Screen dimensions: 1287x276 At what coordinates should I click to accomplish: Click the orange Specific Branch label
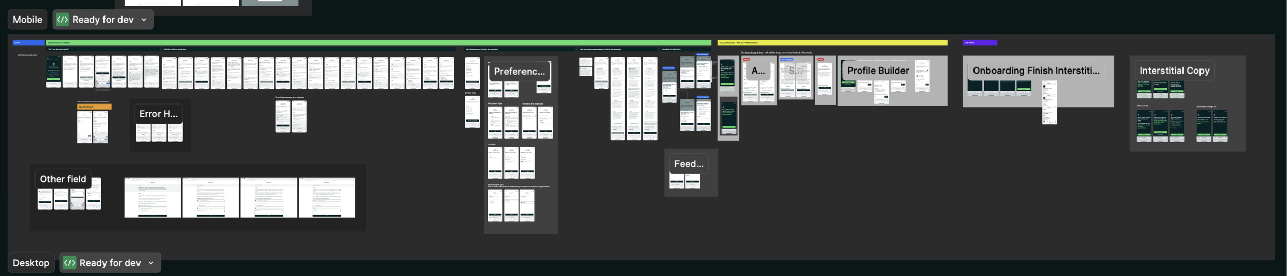coord(94,107)
